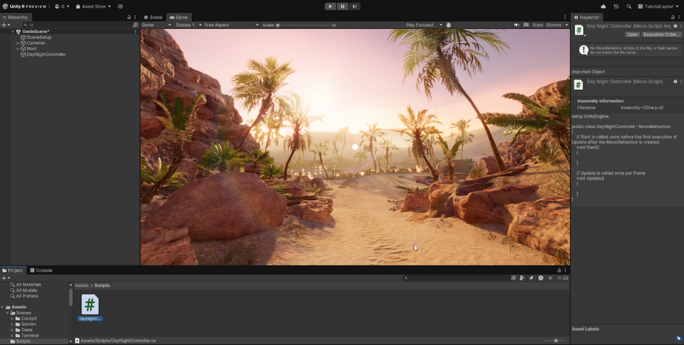Click the Search by Label filter icon
Screen dimensions: 684x345
531,278
